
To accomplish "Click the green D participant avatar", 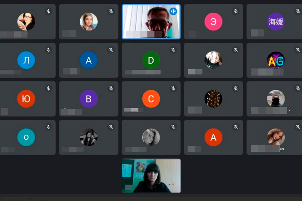I will click(151, 60).
